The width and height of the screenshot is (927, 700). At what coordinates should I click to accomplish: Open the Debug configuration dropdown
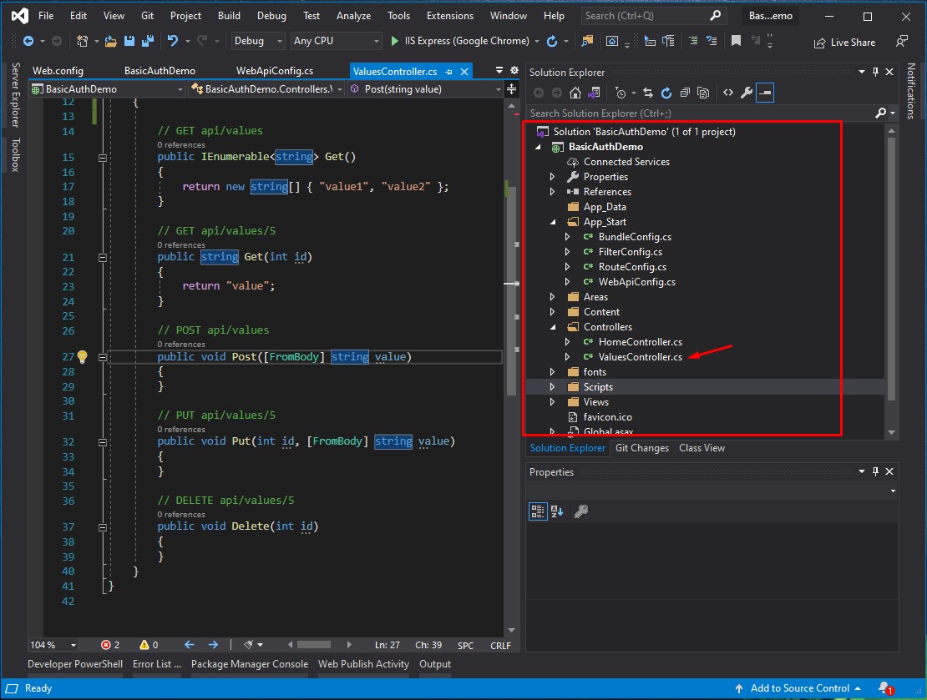[258, 41]
